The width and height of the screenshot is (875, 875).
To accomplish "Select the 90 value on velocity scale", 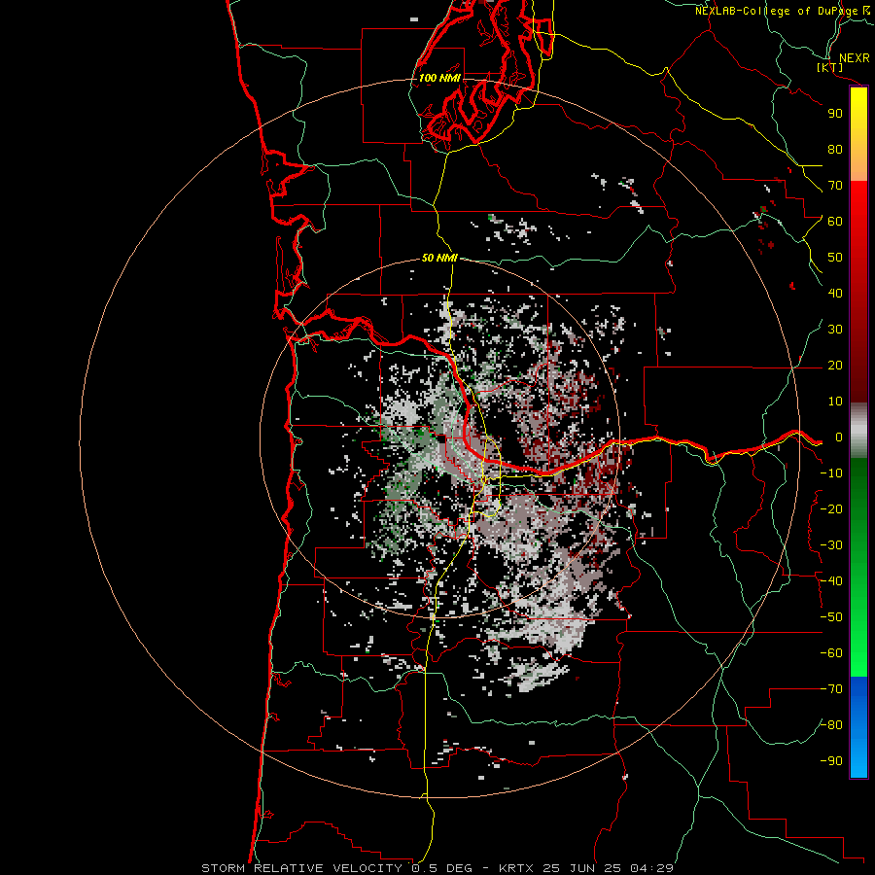I will (835, 114).
